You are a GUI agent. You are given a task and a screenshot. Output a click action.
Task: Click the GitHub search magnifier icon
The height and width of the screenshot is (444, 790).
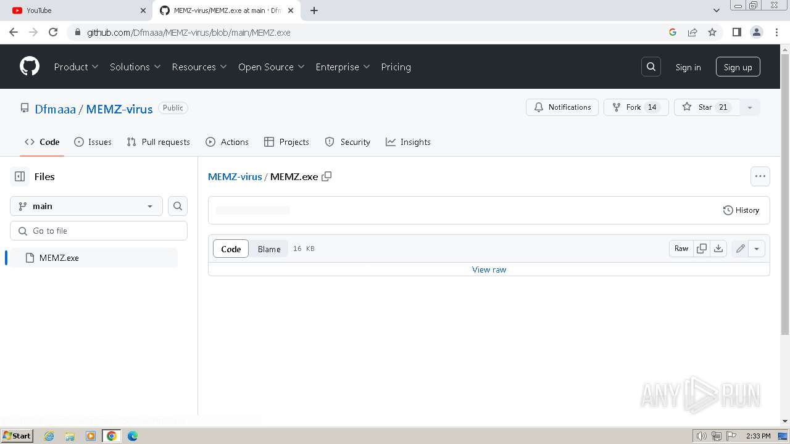coord(651,67)
